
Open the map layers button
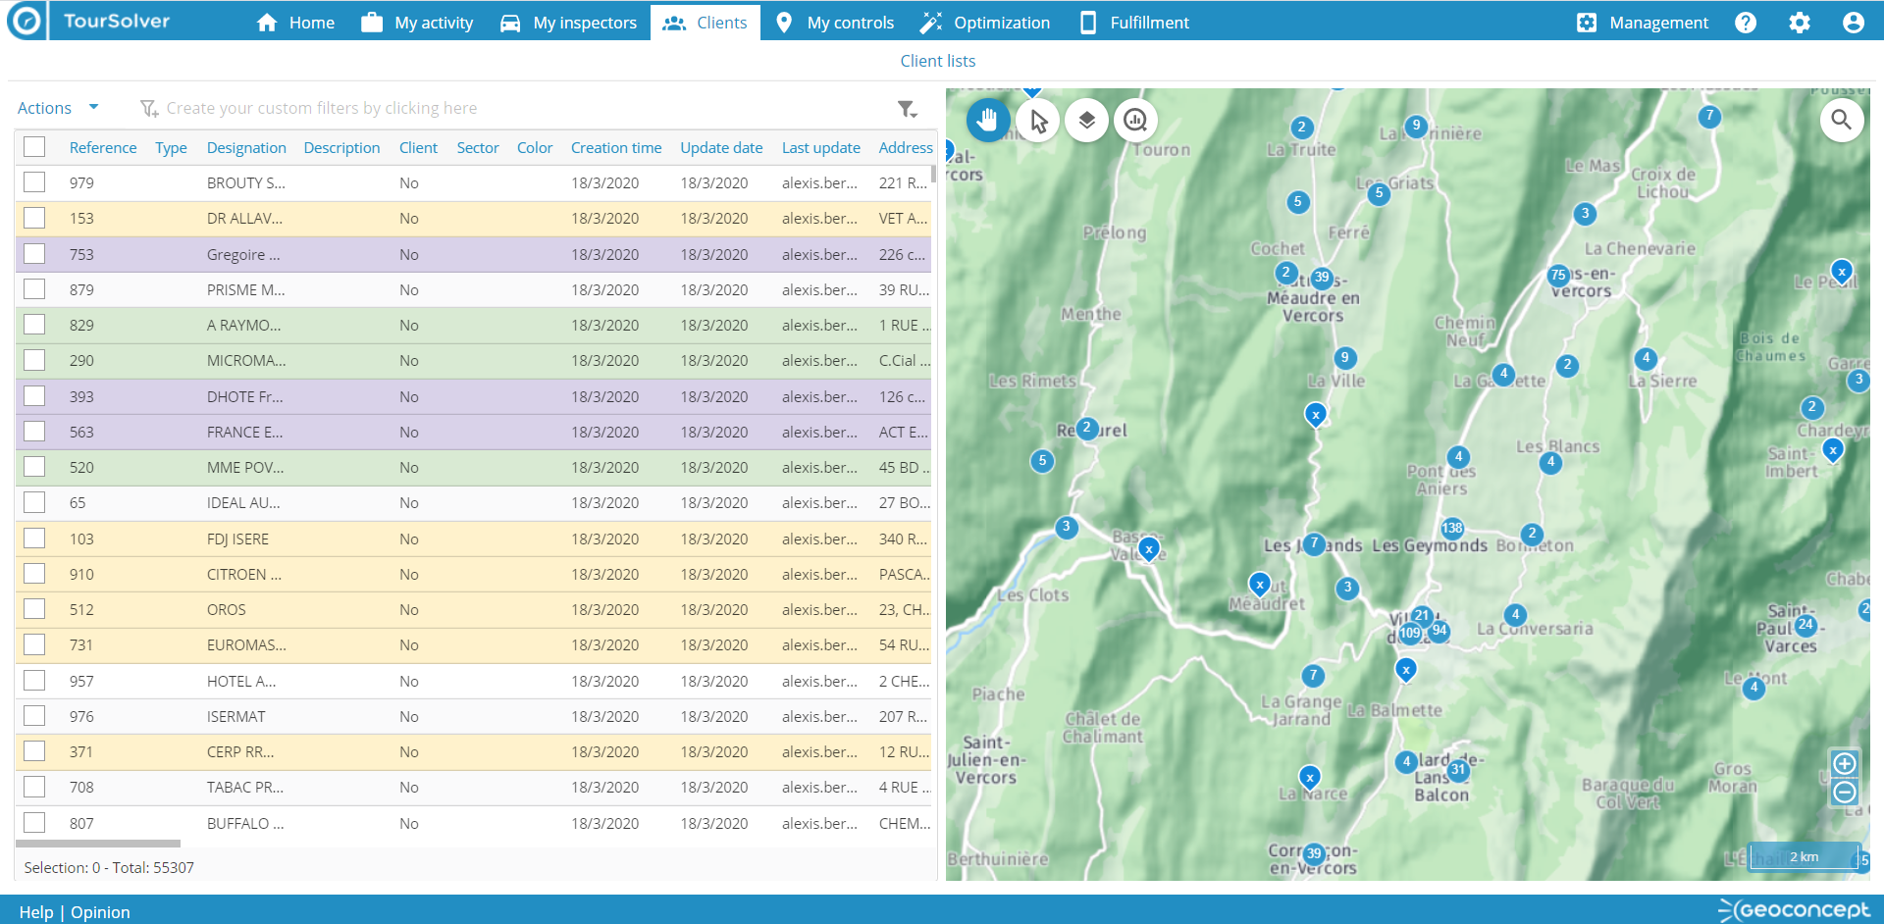(1086, 121)
